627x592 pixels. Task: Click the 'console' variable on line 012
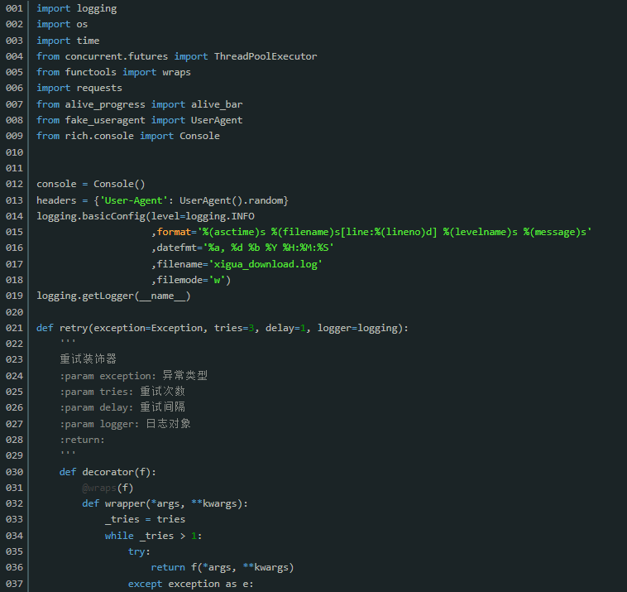click(56, 184)
